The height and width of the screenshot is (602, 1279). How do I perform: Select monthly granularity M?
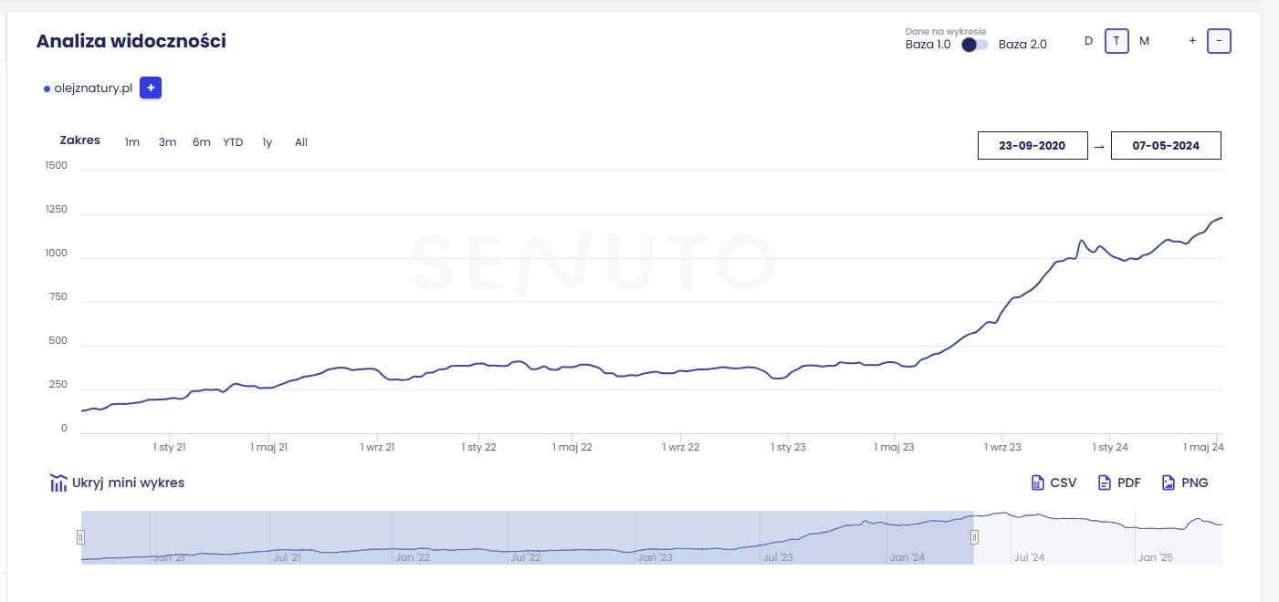pos(1144,41)
